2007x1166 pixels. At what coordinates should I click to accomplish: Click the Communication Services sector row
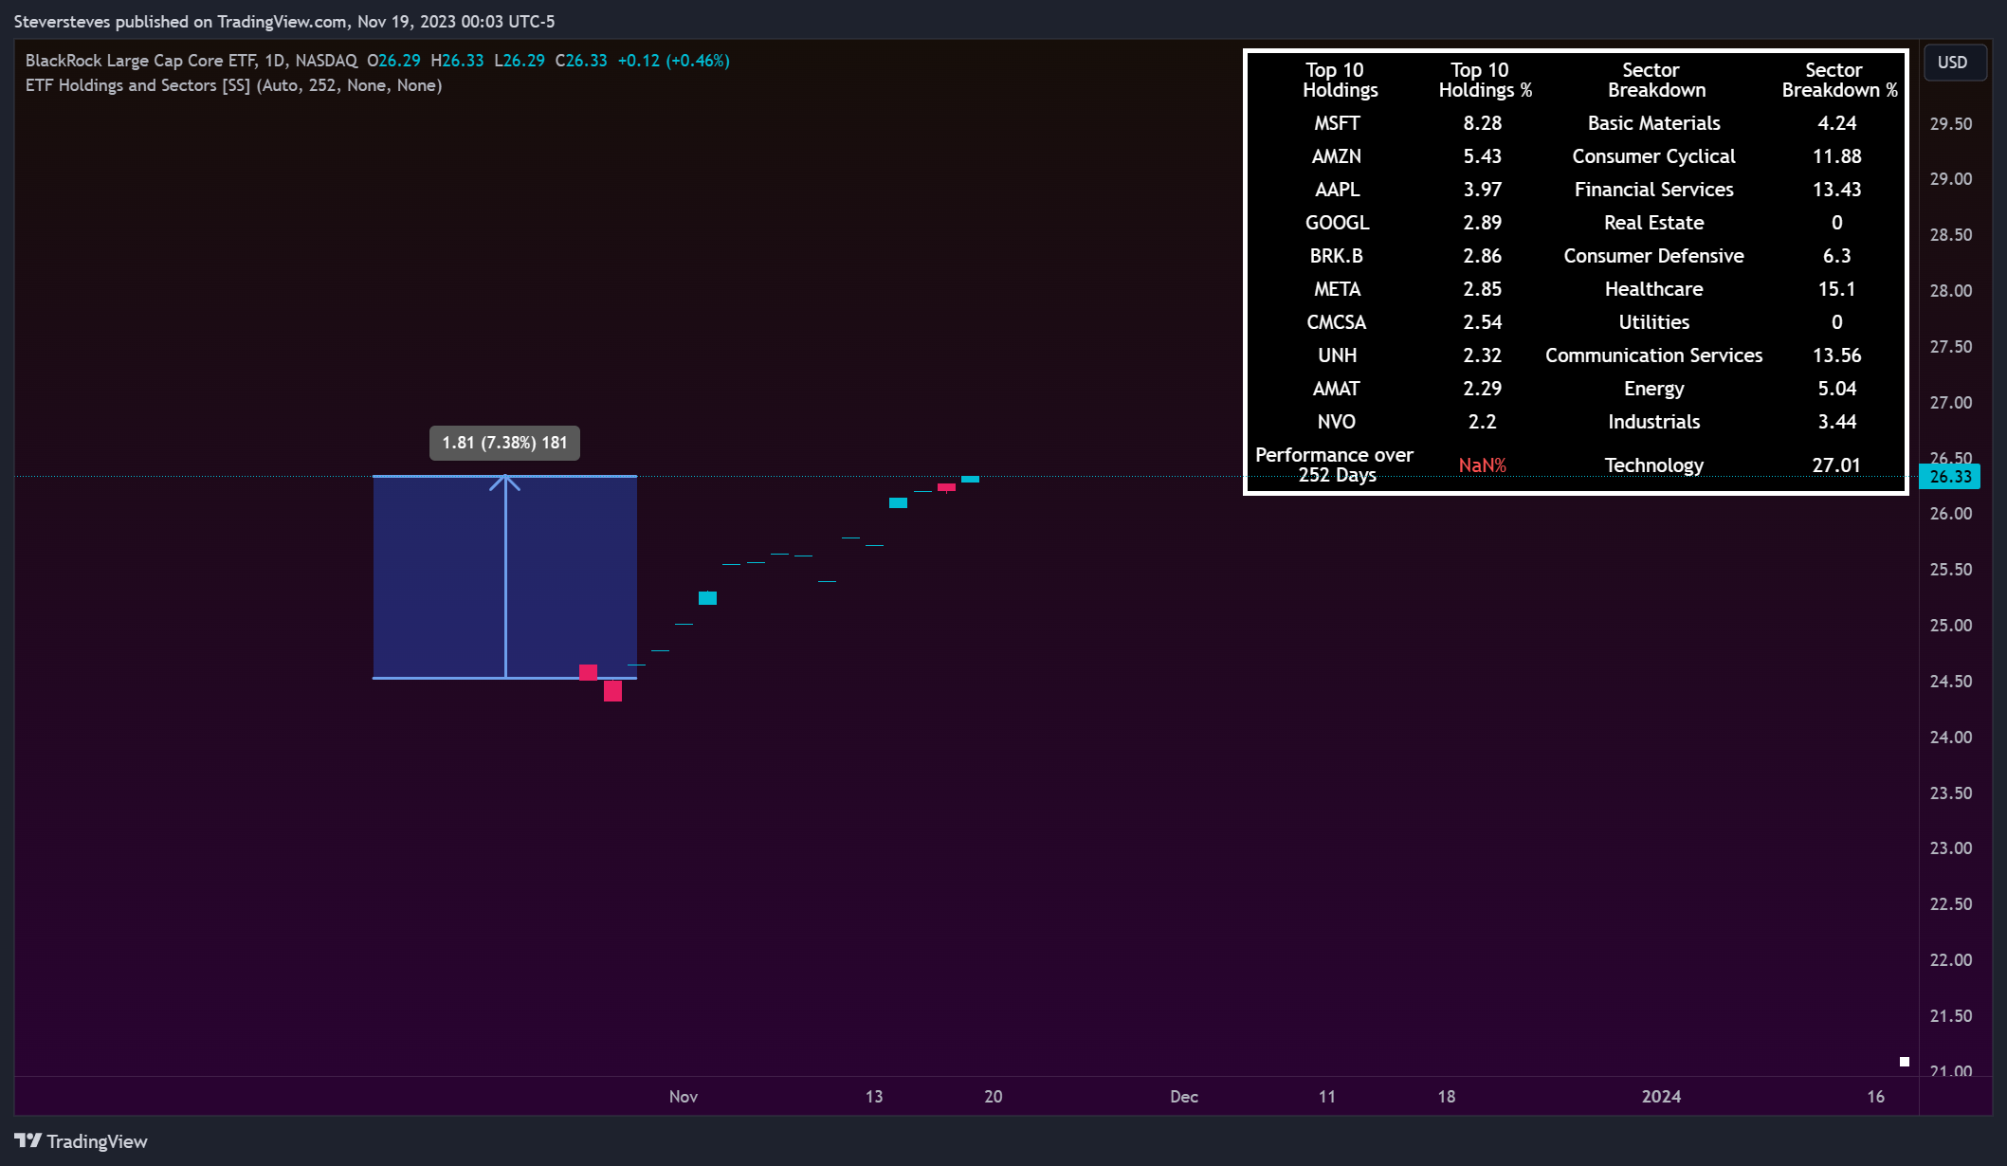click(1654, 355)
